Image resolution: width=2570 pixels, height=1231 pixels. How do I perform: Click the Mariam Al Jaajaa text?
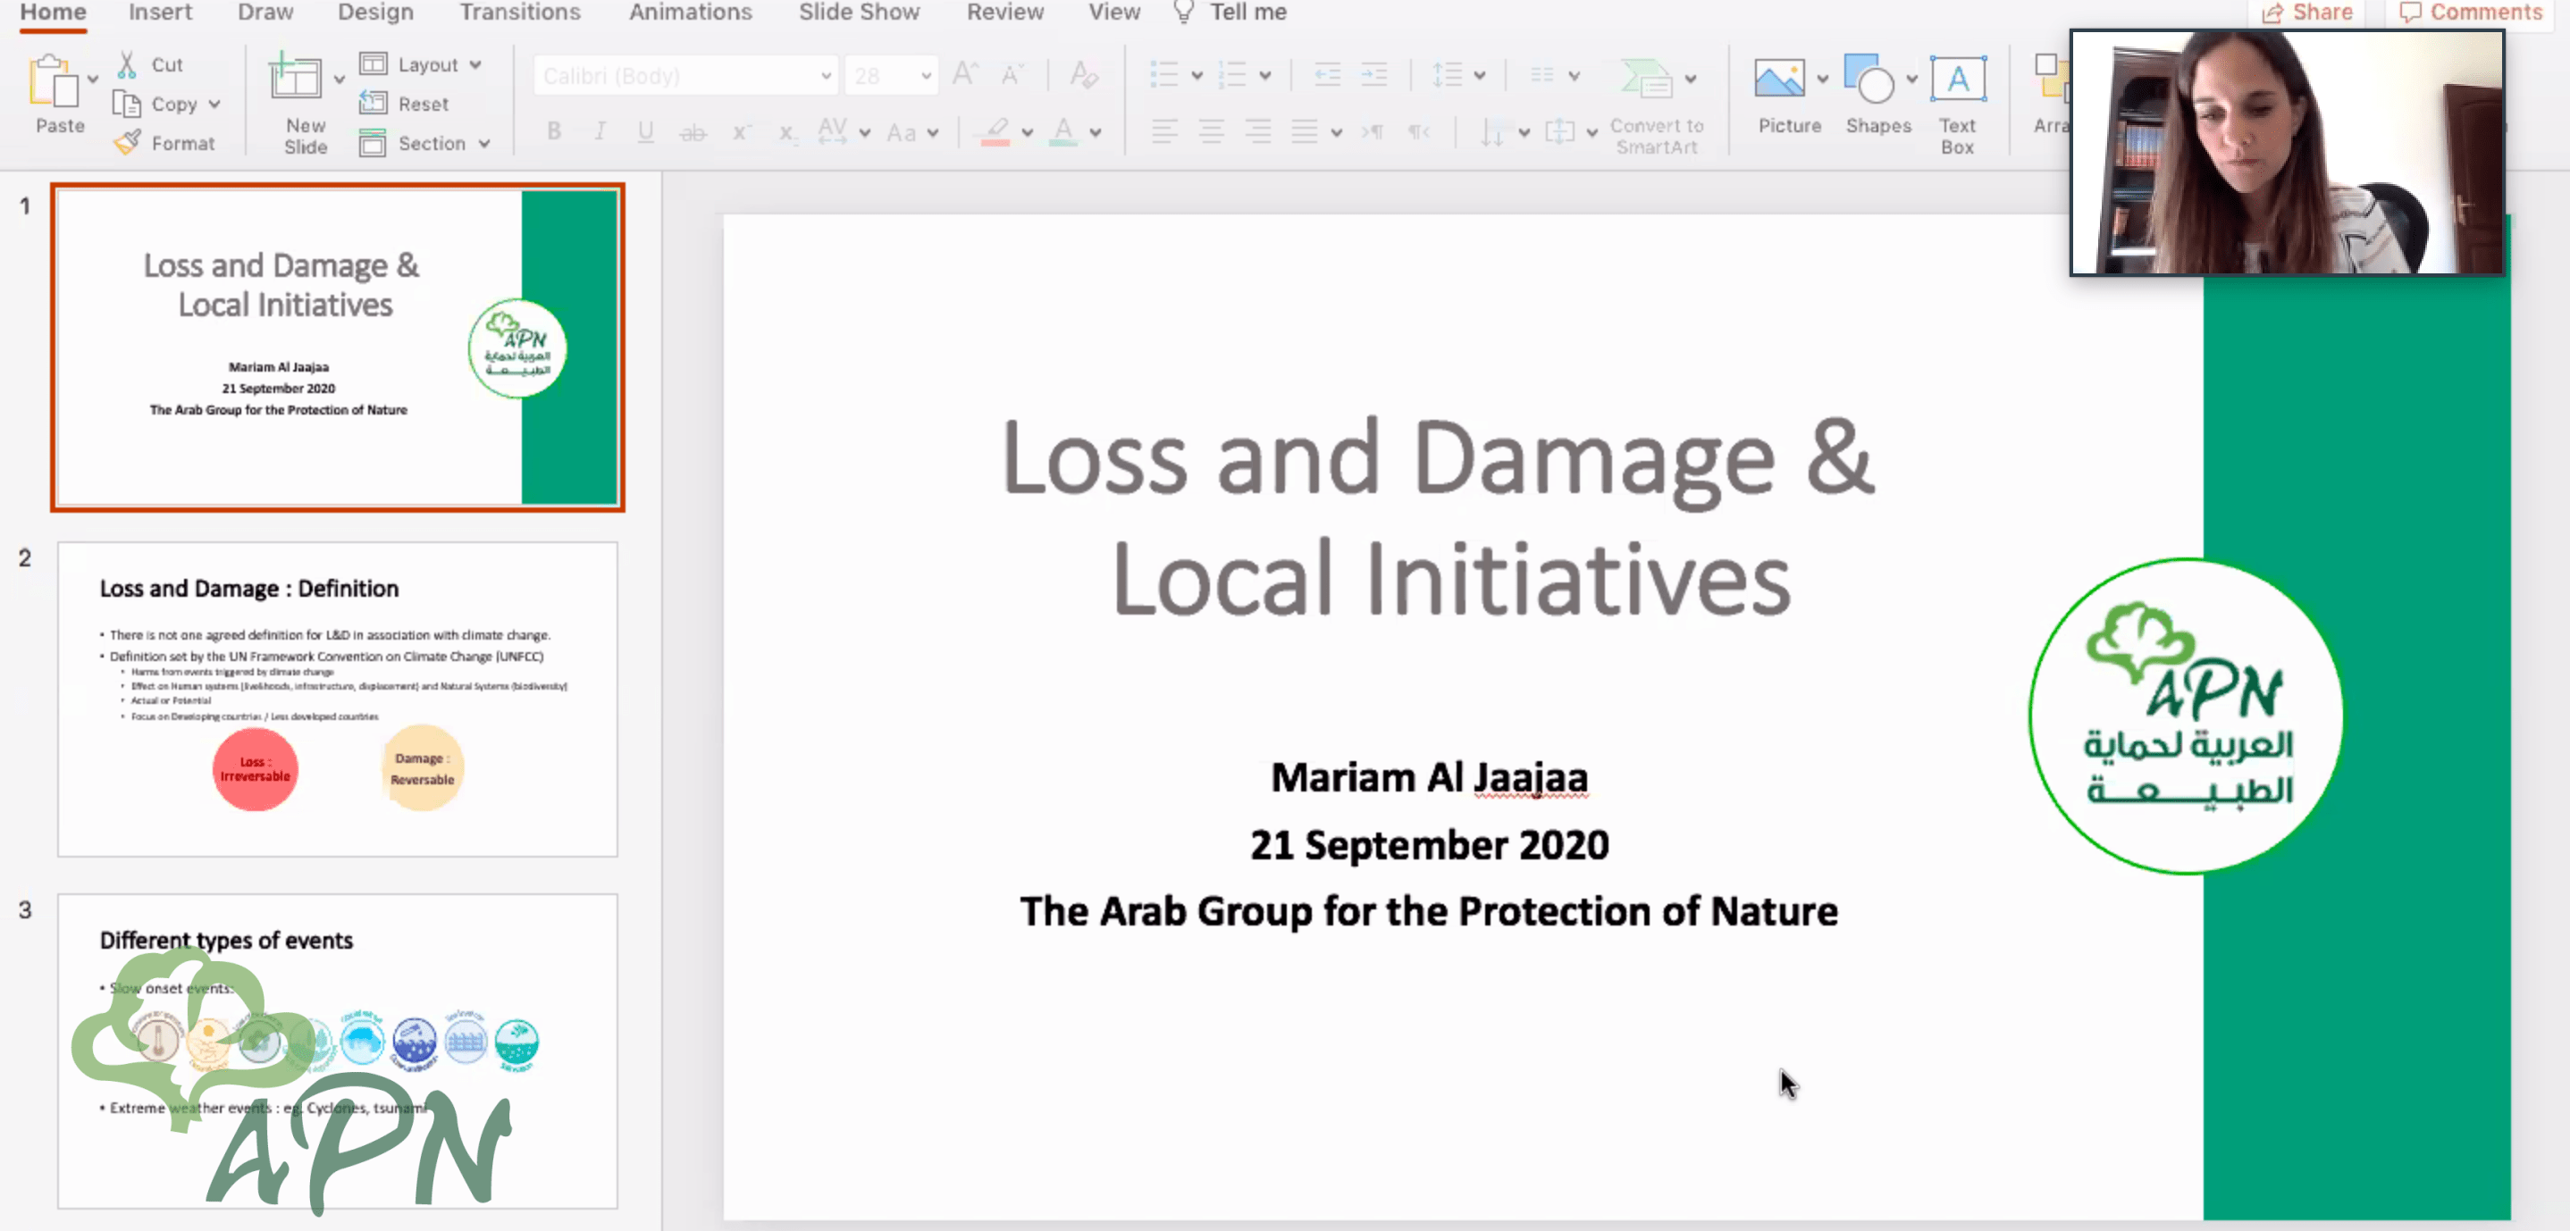(x=1429, y=777)
